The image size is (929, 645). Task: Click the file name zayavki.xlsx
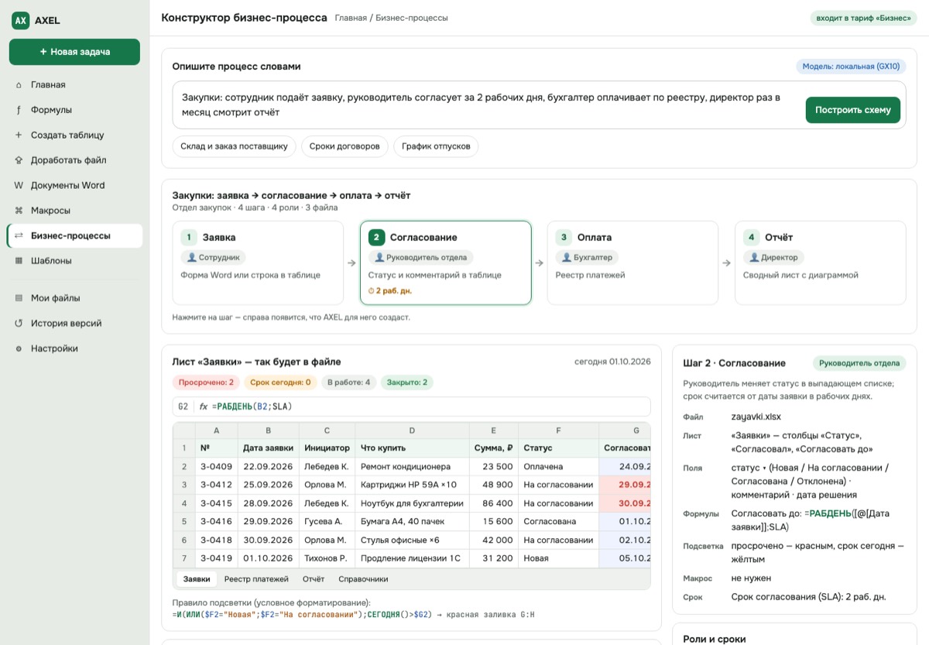tap(756, 417)
